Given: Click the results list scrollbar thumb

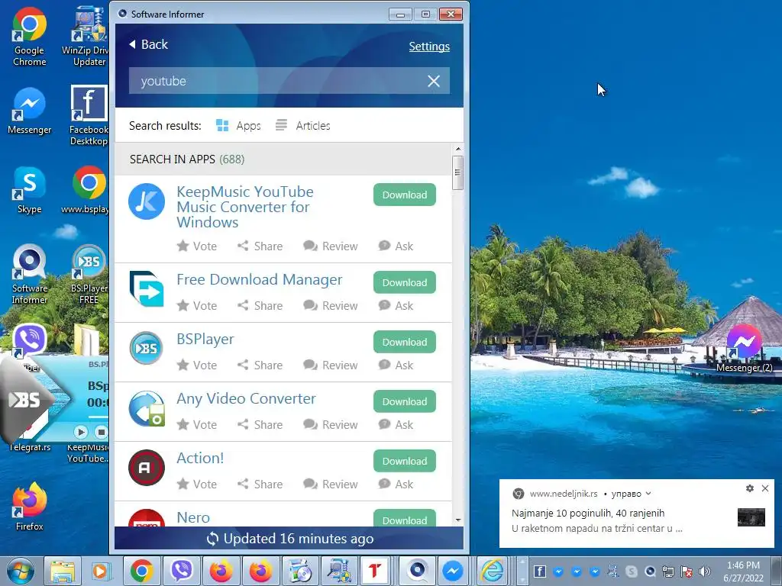Looking at the screenshot, I should click(458, 172).
